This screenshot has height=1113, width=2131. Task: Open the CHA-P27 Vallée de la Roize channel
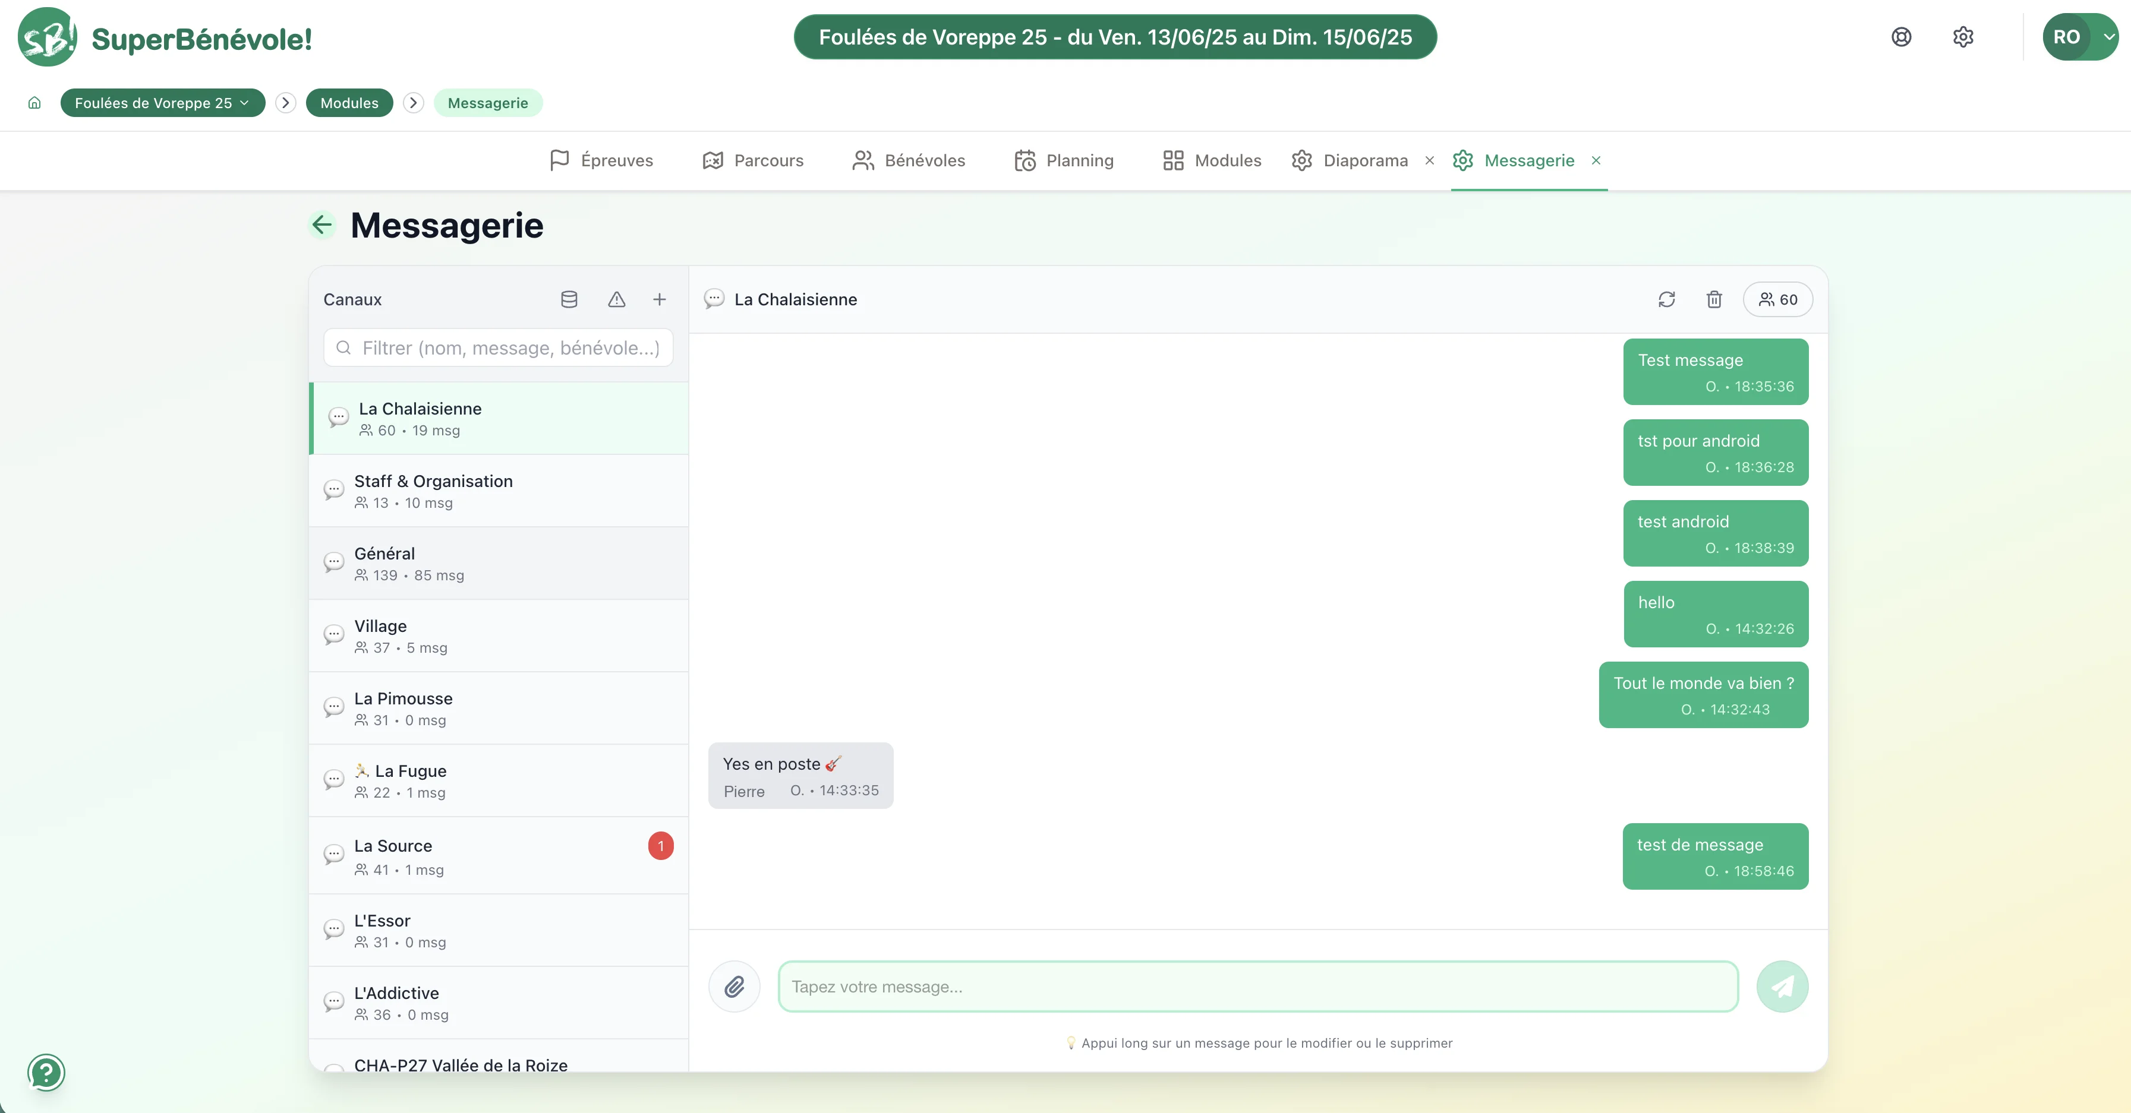coord(499,1057)
